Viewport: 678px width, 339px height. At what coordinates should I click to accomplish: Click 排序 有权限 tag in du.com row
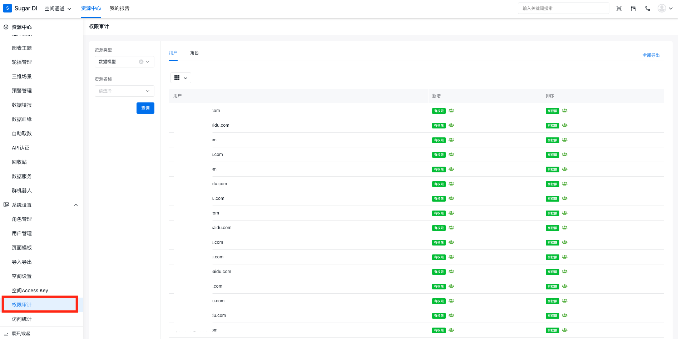[x=553, y=184]
